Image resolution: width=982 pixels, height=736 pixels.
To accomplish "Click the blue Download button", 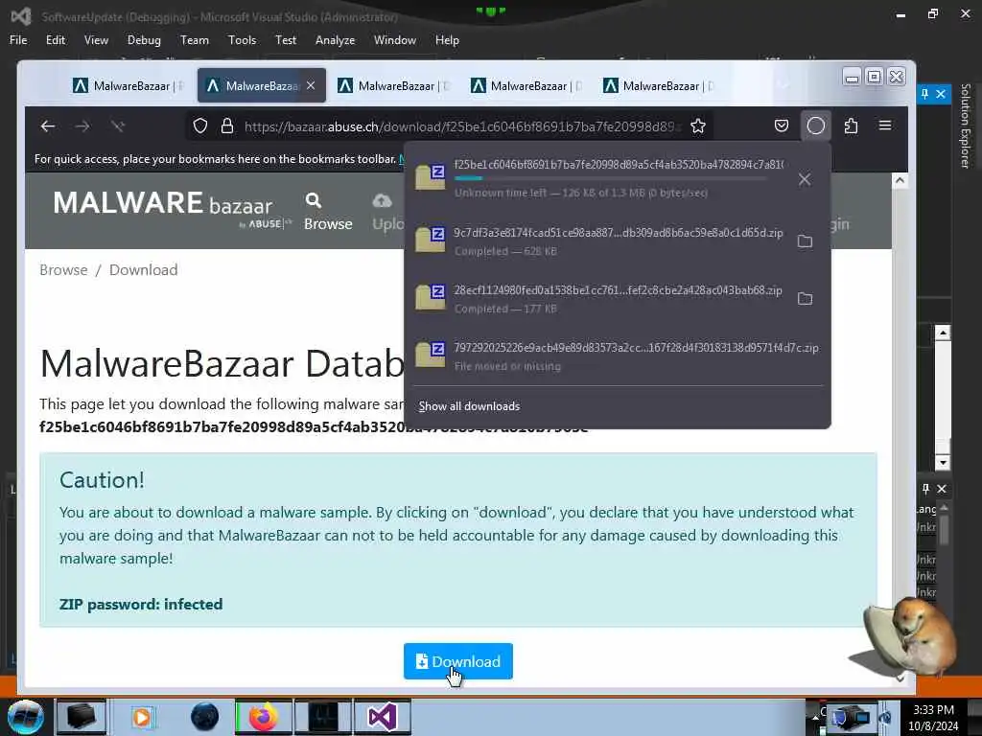I will pyautogui.click(x=457, y=661).
